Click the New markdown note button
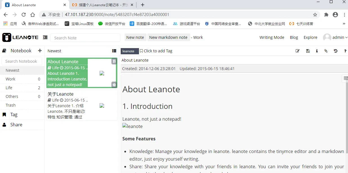This screenshot has height=173, width=348. 168,37
